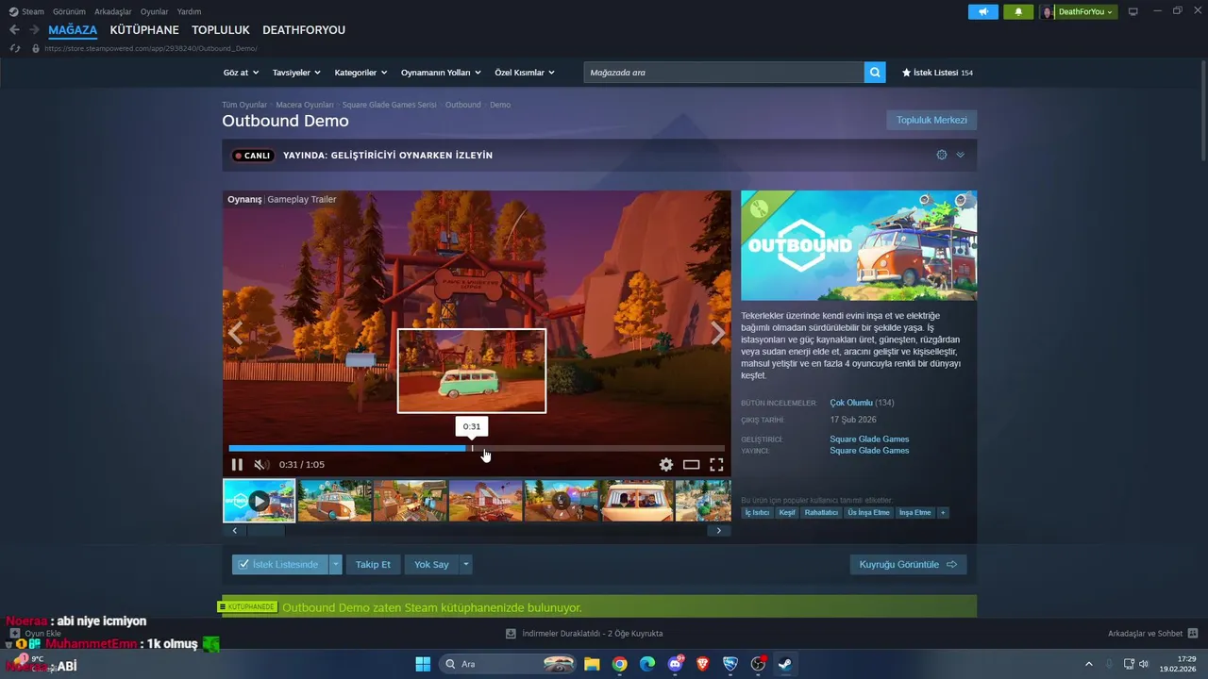
Task: Open Friends and Chat icon at bottom right
Action: pyautogui.click(x=1193, y=634)
